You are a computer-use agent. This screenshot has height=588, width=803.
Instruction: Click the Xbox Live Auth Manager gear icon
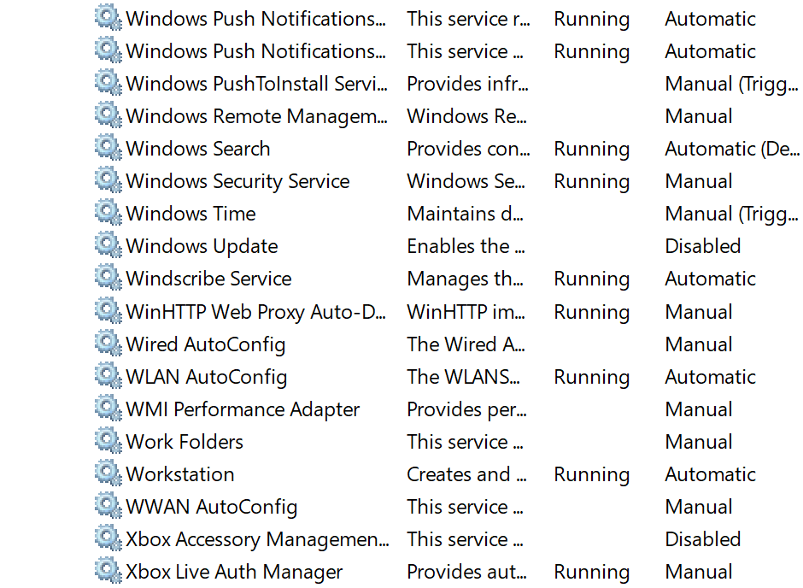tap(108, 571)
